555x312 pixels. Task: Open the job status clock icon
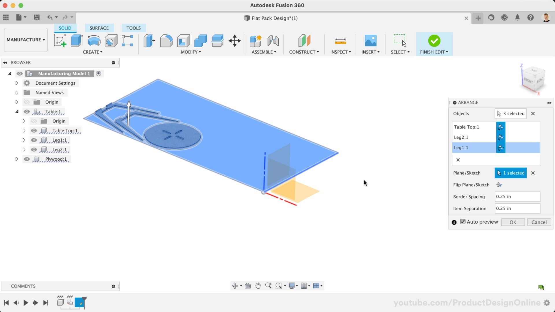[504, 18]
